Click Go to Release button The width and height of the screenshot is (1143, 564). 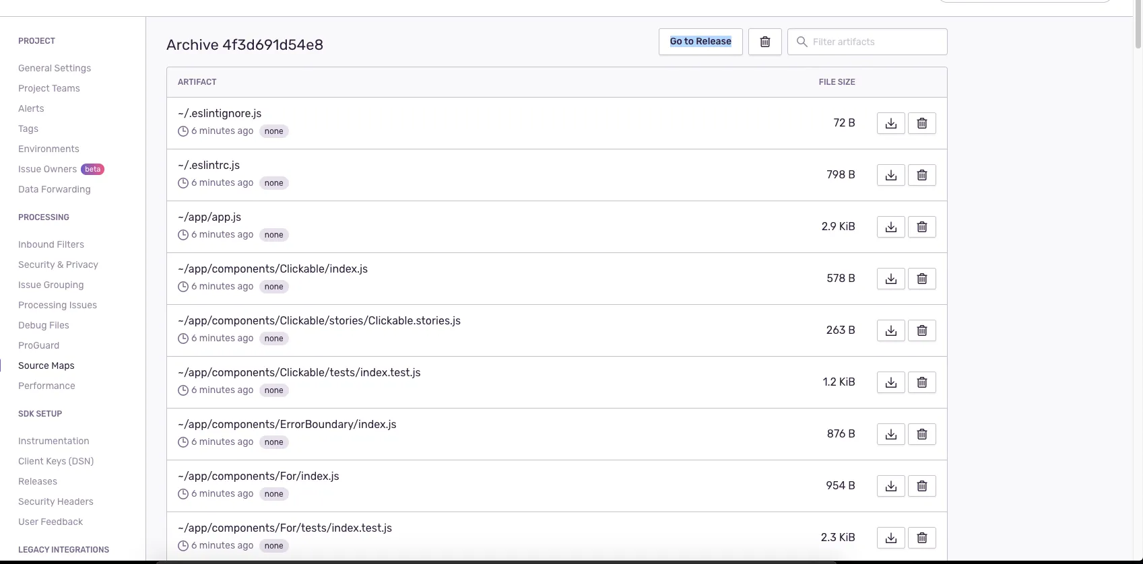(700, 42)
